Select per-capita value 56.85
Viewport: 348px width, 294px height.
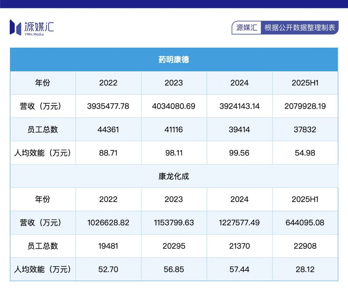point(174,270)
